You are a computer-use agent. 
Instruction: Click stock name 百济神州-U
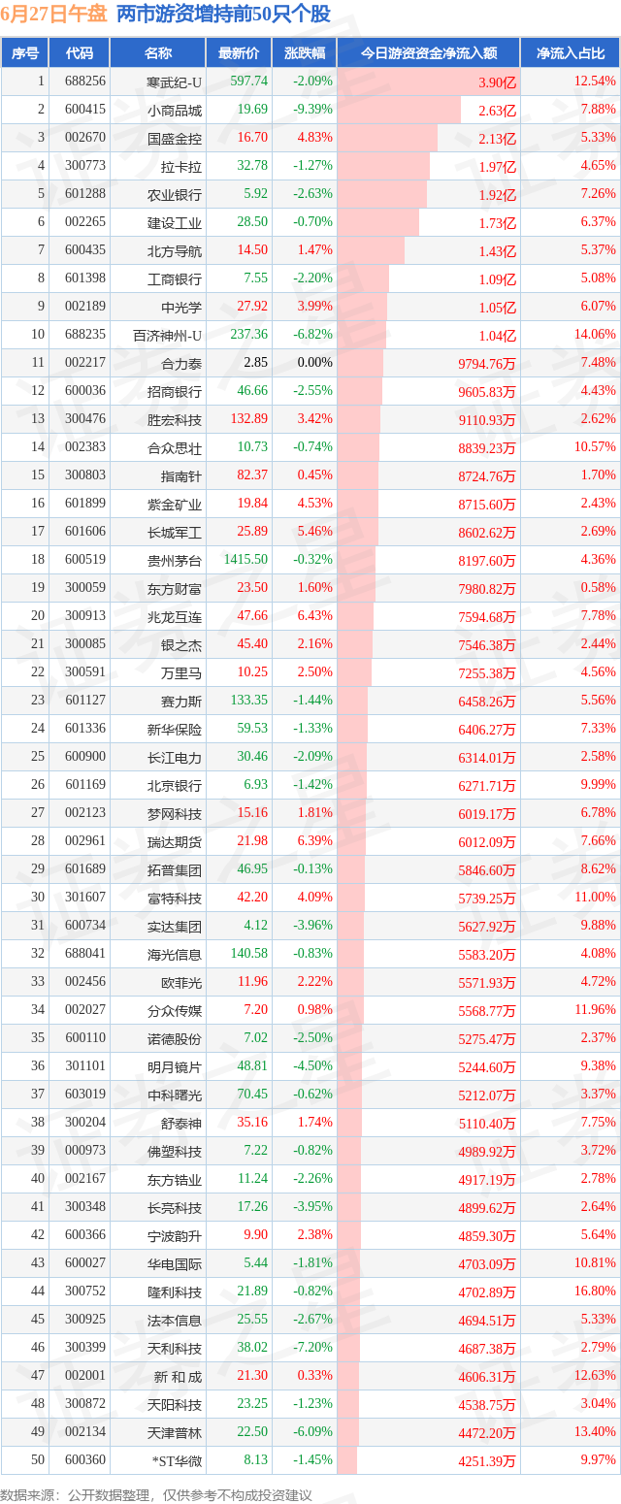(168, 335)
